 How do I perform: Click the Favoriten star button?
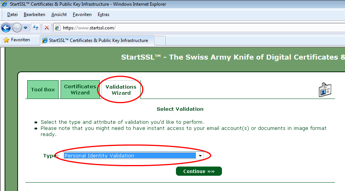17,40
